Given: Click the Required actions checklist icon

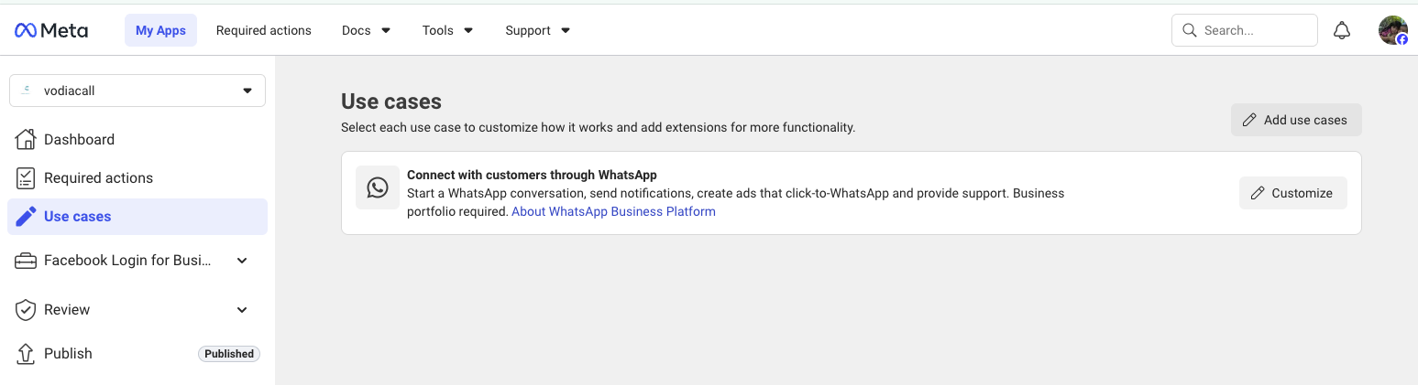Looking at the screenshot, I should [x=26, y=177].
